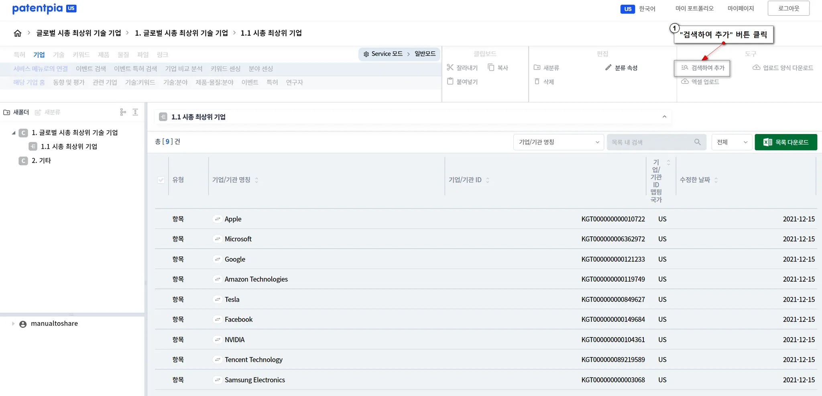The image size is (822, 396).
Task: Click the swap icon beside Apple
Action: coord(218,219)
